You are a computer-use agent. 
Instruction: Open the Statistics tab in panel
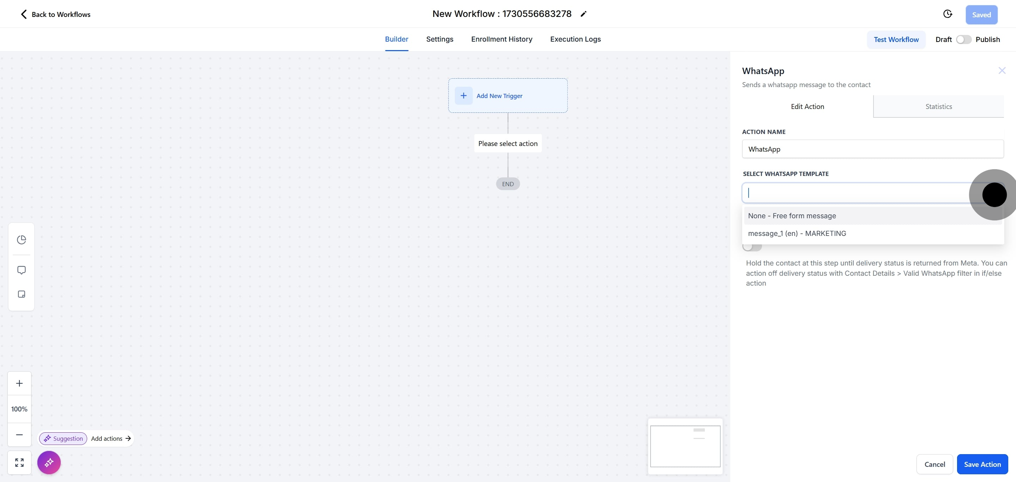(938, 106)
